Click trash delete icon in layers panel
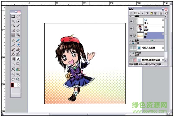The image size is (174, 117). [155, 13]
